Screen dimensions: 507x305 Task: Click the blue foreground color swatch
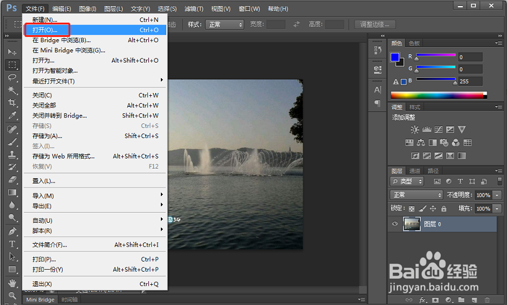coord(395,57)
